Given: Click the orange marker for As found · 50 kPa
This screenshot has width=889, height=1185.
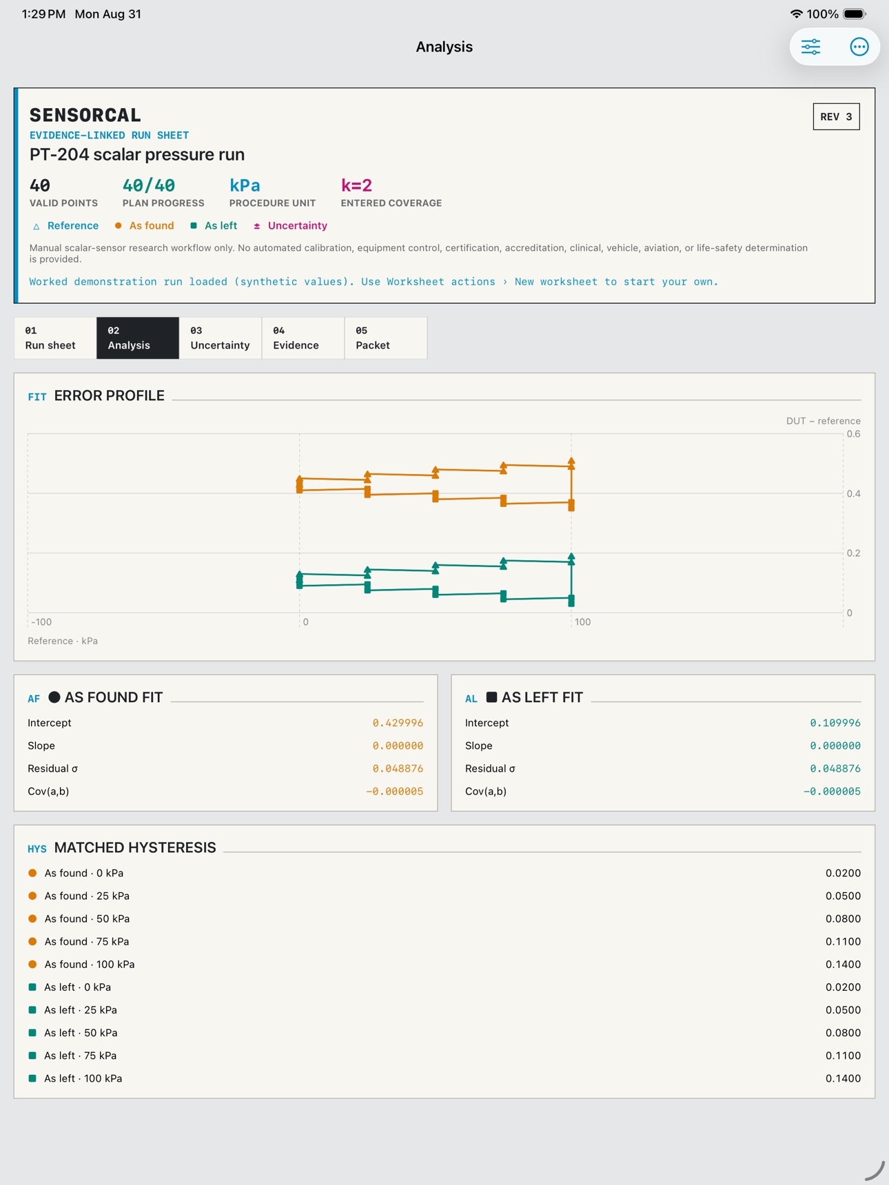Looking at the screenshot, I should [x=32, y=918].
